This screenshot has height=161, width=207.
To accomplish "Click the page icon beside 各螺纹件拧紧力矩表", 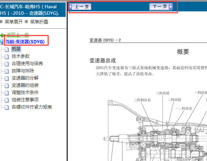I will pos(7,107).
